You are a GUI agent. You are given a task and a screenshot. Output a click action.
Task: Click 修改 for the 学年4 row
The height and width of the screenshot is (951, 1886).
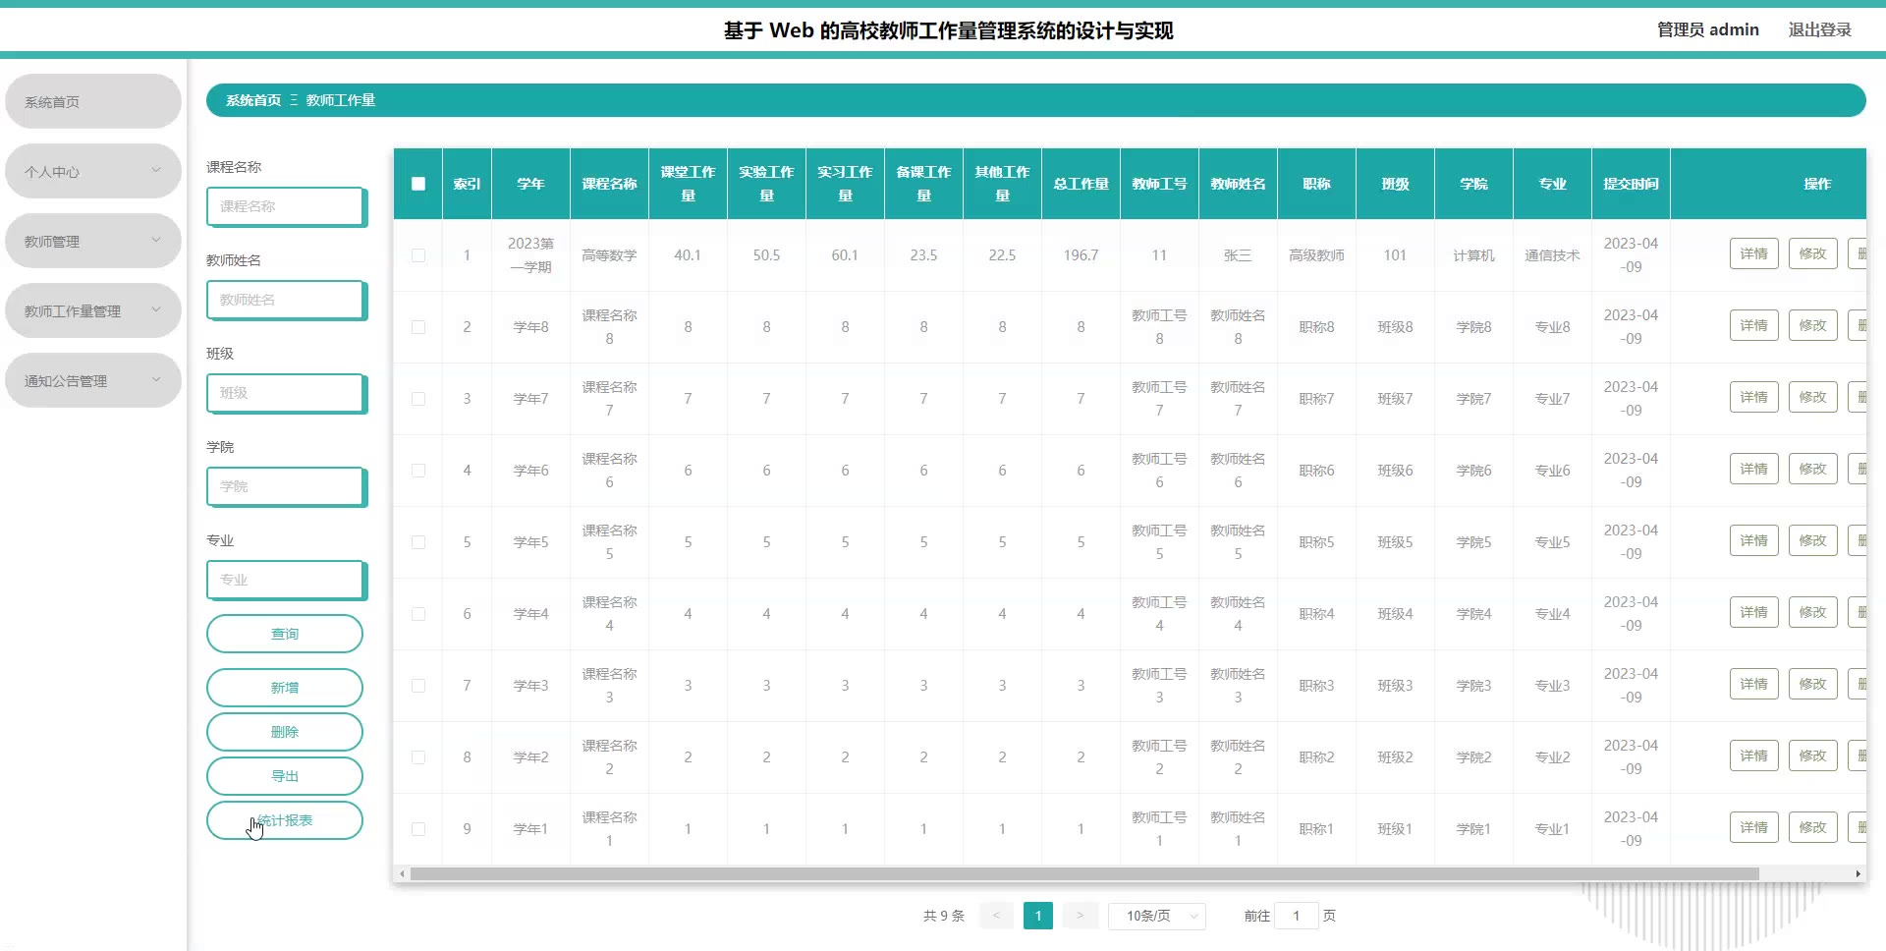(1812, 612)
